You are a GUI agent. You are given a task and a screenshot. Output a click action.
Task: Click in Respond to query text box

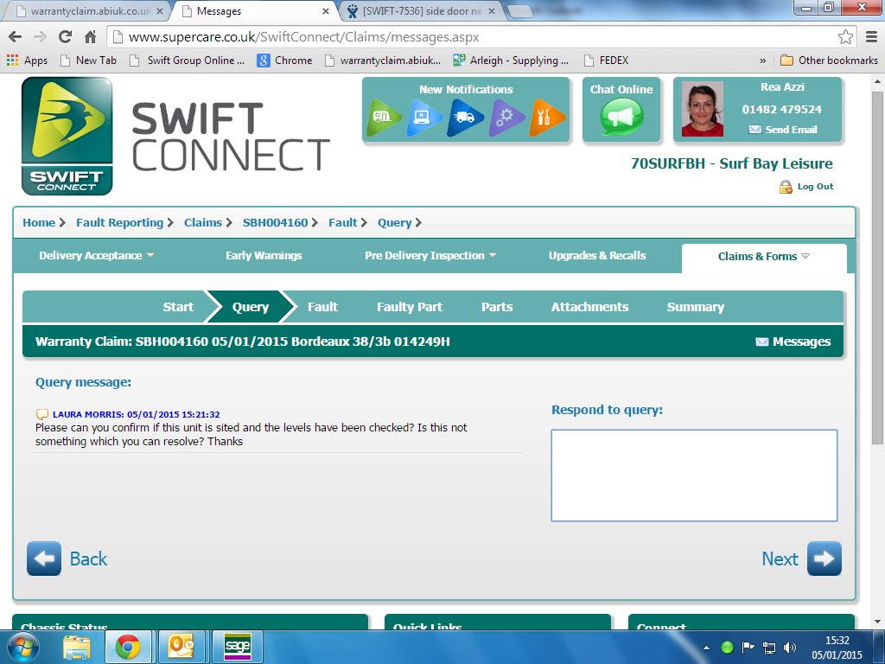point(694,476)
